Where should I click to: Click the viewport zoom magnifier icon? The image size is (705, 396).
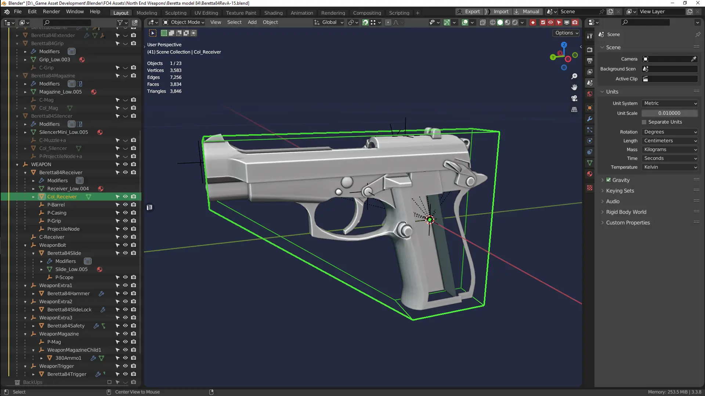pos(574,76)
